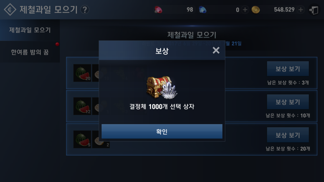The height and width of the screenshot is (182, 324).
Task: View rewards for the 3 remaining row
Action: (288, 69)
